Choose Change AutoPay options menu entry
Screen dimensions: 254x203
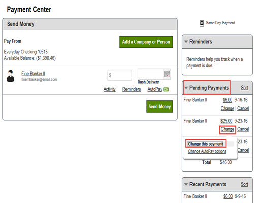[x=207, y=151]
